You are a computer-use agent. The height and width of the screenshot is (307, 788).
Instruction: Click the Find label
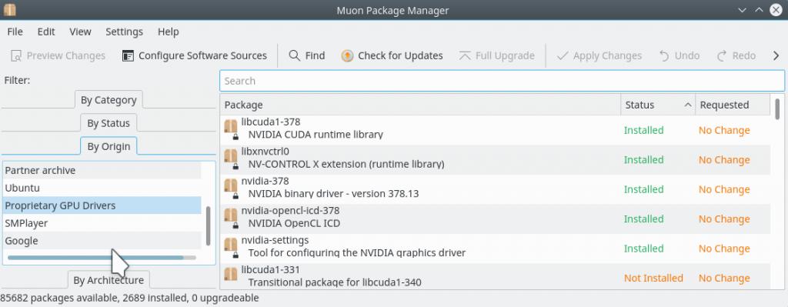pyautogui.click(x=315, y=55)
